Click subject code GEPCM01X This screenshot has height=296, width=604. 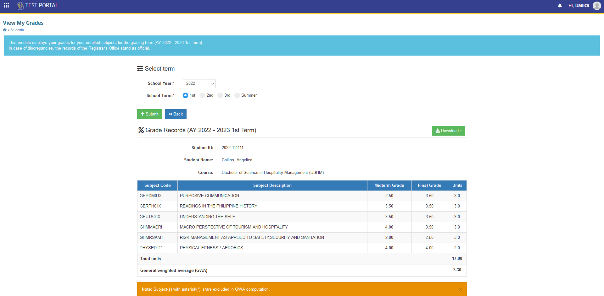pos(151,196)
